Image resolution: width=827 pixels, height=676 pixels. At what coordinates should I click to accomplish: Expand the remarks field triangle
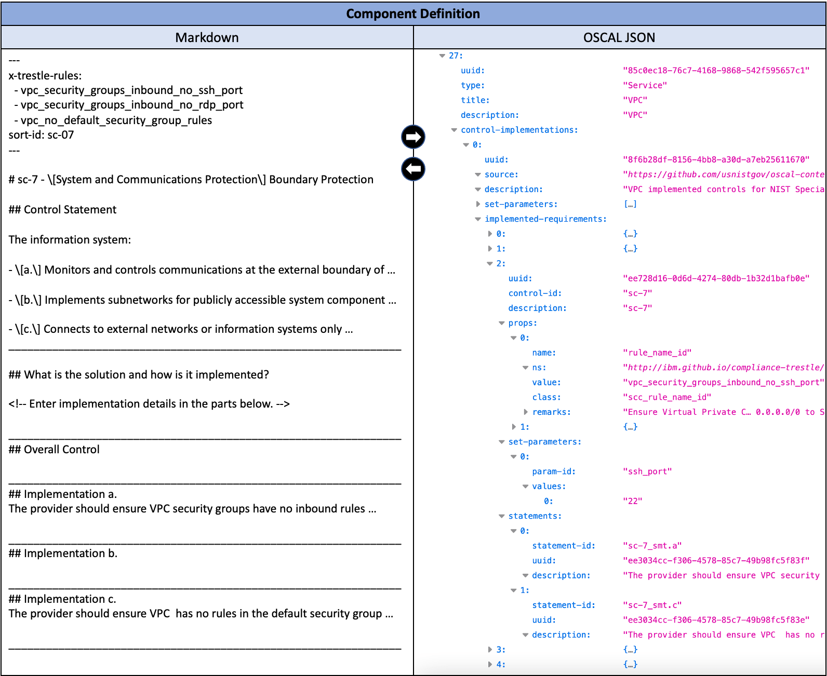click(526, 412)
